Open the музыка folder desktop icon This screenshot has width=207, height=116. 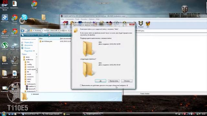pyautogui.click(x=5, y=74)
